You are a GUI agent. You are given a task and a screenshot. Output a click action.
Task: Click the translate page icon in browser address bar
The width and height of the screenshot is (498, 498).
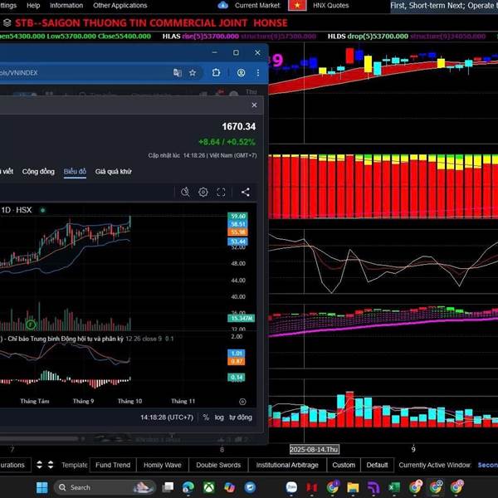pyautogui.click(x=178, y=73)
